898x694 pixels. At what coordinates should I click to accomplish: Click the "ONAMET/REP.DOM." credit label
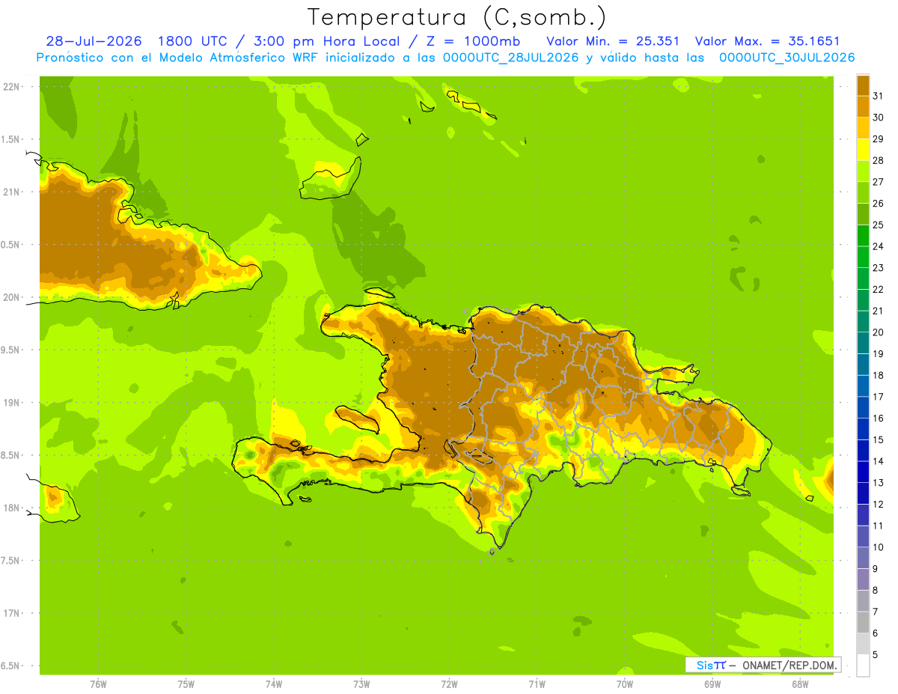(789, 665)
